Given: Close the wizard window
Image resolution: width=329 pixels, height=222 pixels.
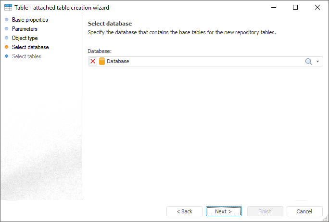Looking at the screenshot, I should (x=317, y=8).
